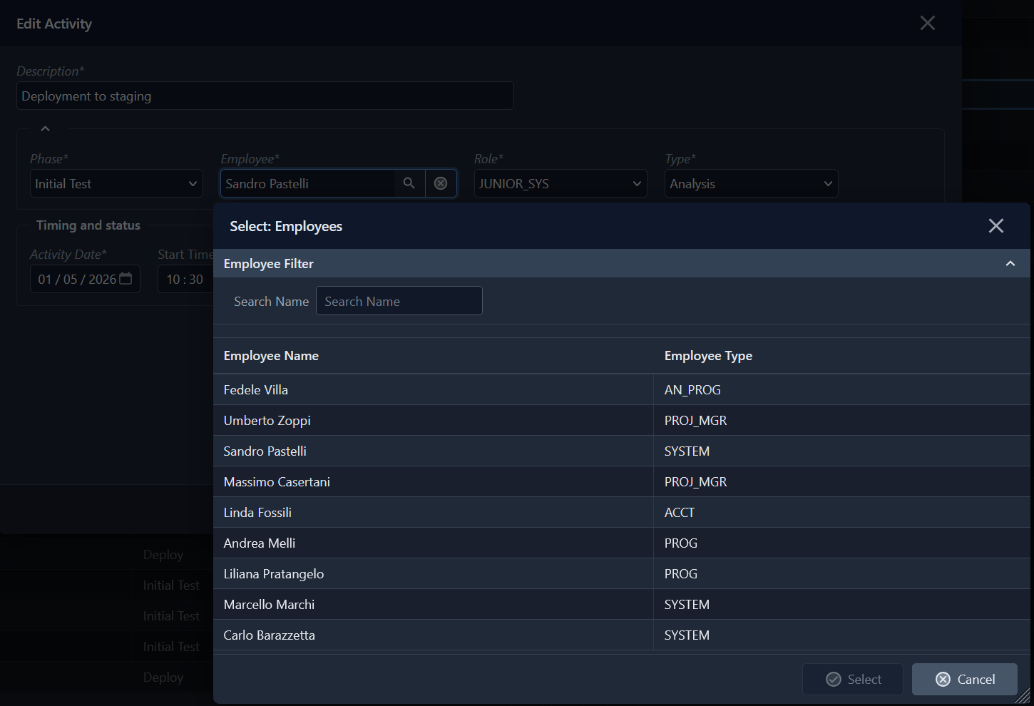
Task: Pick the Liliana Pratangelo row
Action: click(x=274, y=574)
